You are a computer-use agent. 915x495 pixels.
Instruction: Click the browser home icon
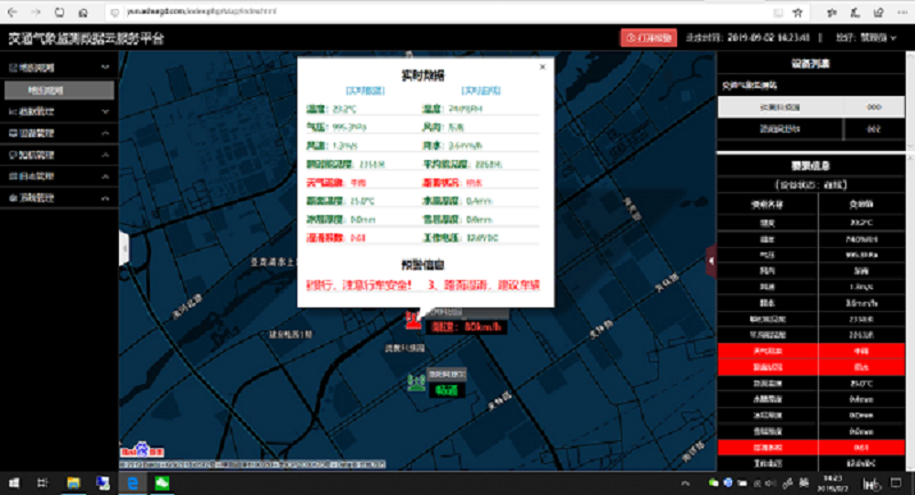(x=83, y=13)
